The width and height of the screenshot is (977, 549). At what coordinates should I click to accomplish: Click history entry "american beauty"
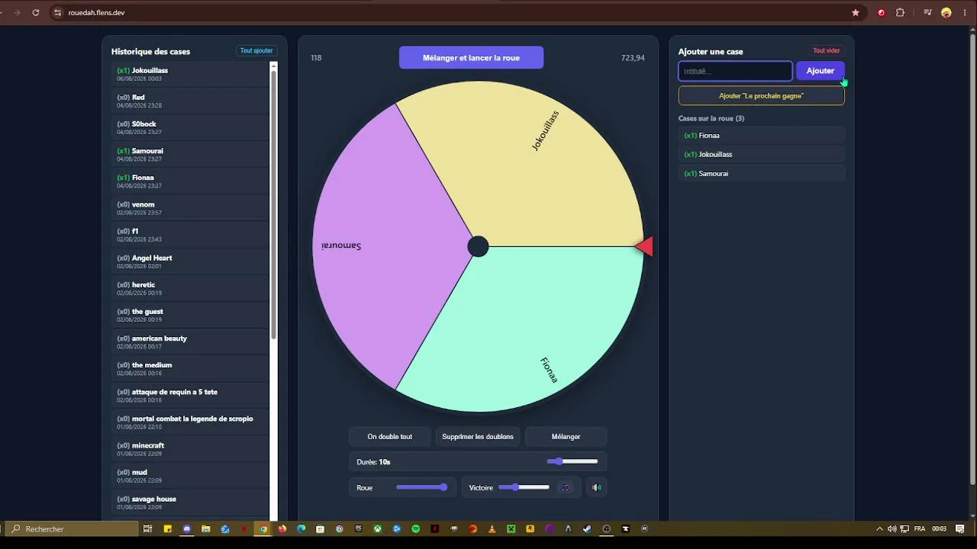click(190, 342)
